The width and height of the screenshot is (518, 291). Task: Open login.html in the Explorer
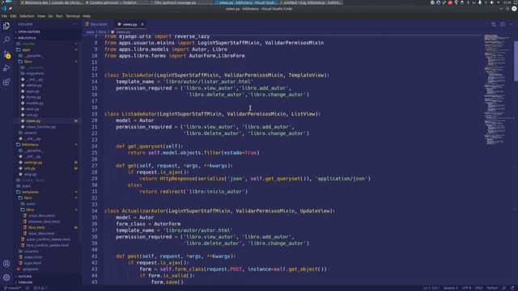coord(32,264)
